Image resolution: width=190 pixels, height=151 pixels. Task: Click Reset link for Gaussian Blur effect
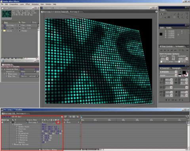(x=22, y=69)
